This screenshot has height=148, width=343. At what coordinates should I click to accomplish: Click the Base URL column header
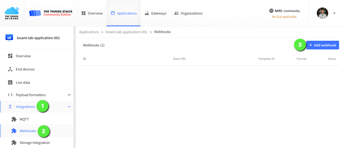[180, 59]
